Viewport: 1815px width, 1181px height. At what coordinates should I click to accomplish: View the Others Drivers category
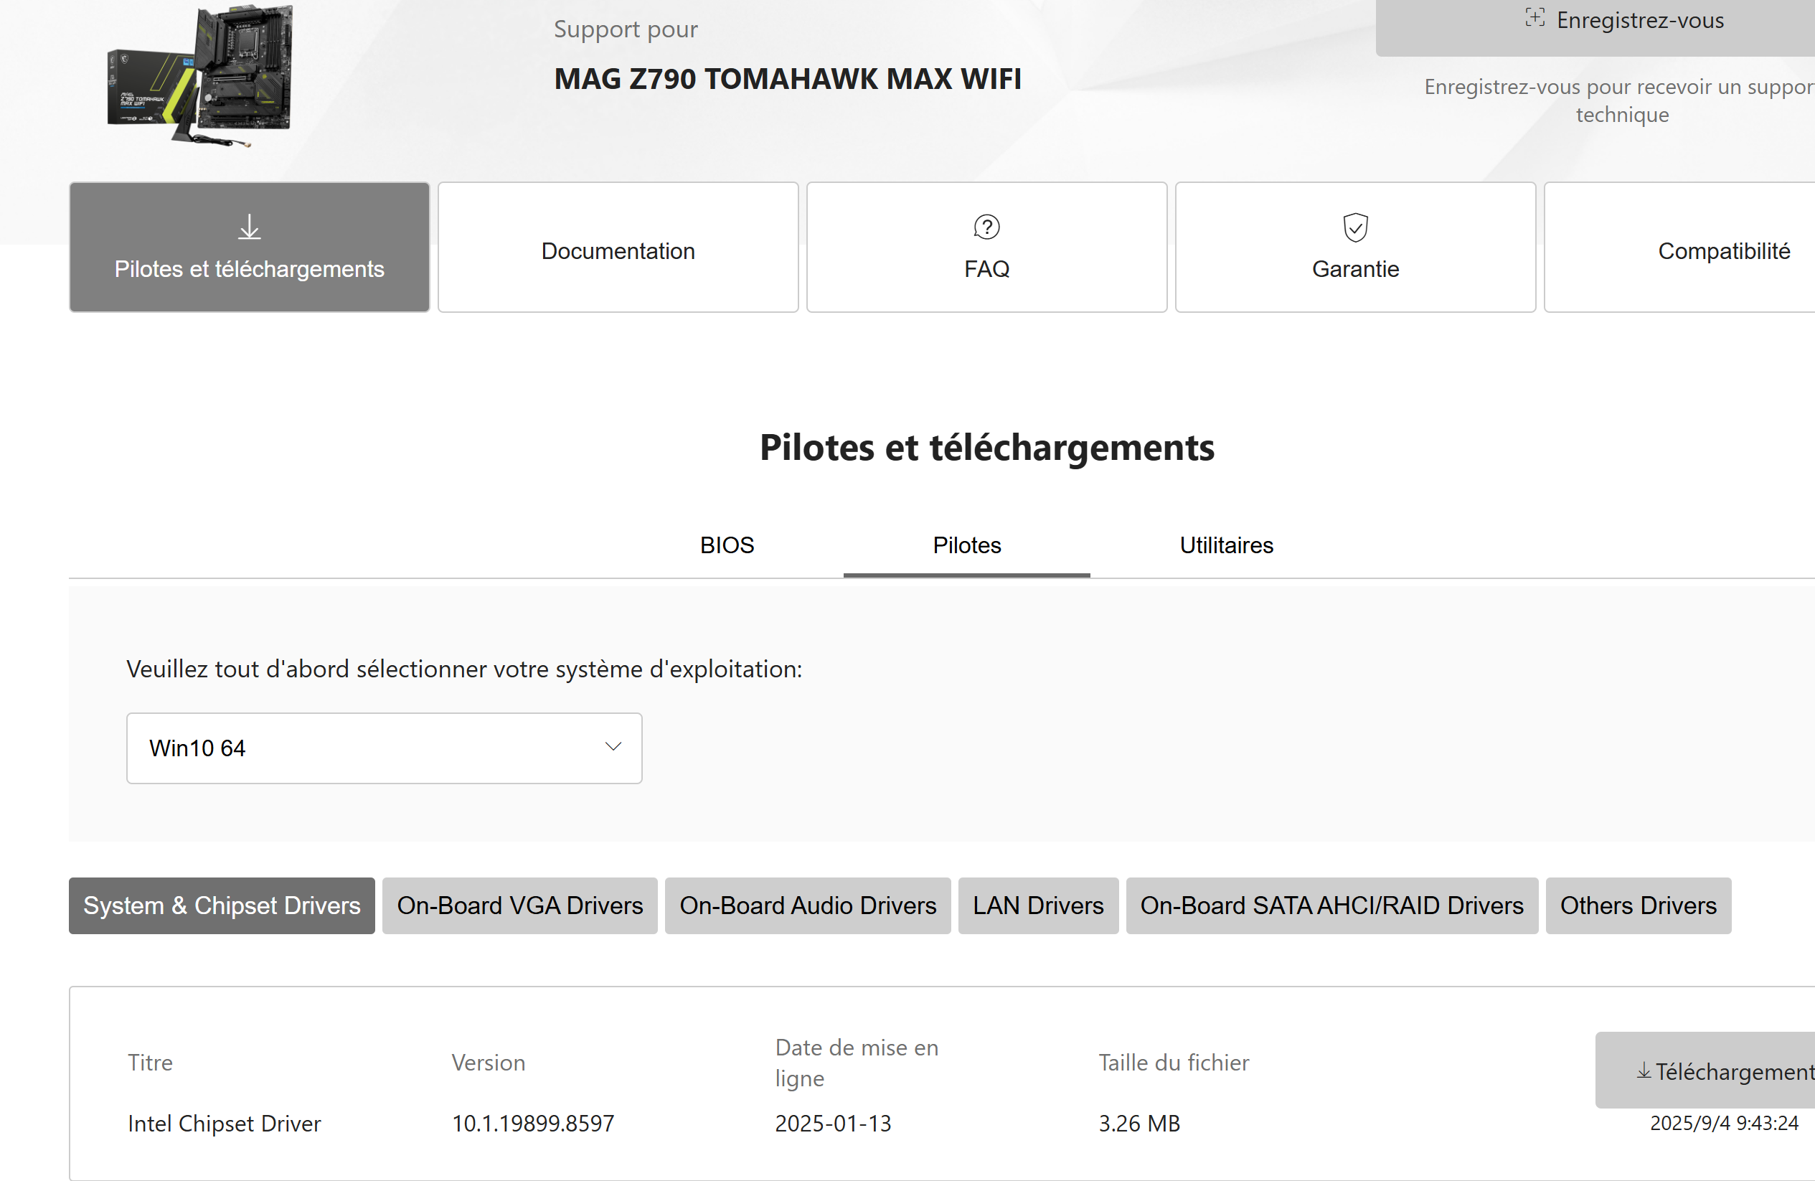point(1638,905)
